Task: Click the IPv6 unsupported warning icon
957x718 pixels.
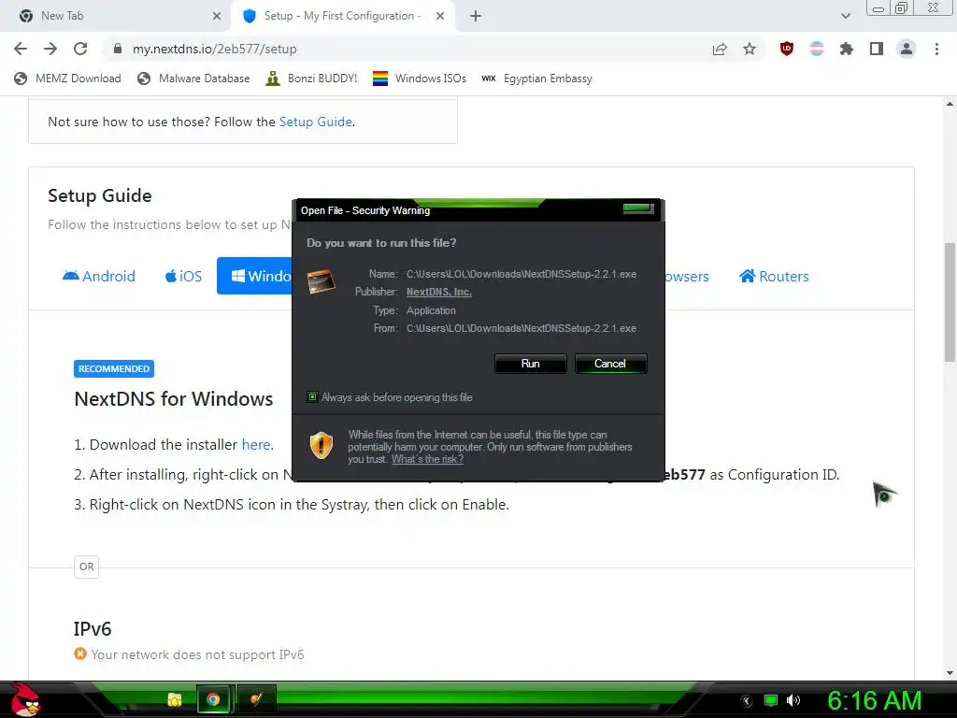Action: pyautogui.click(x=80, y=653)
